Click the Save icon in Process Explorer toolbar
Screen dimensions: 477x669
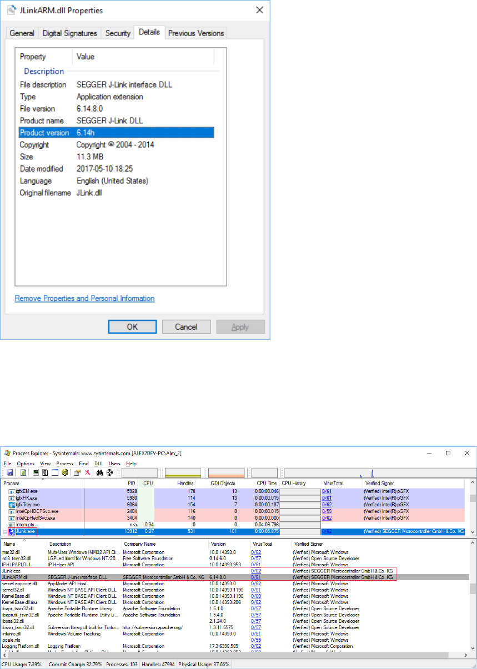[x=10, y=472]
